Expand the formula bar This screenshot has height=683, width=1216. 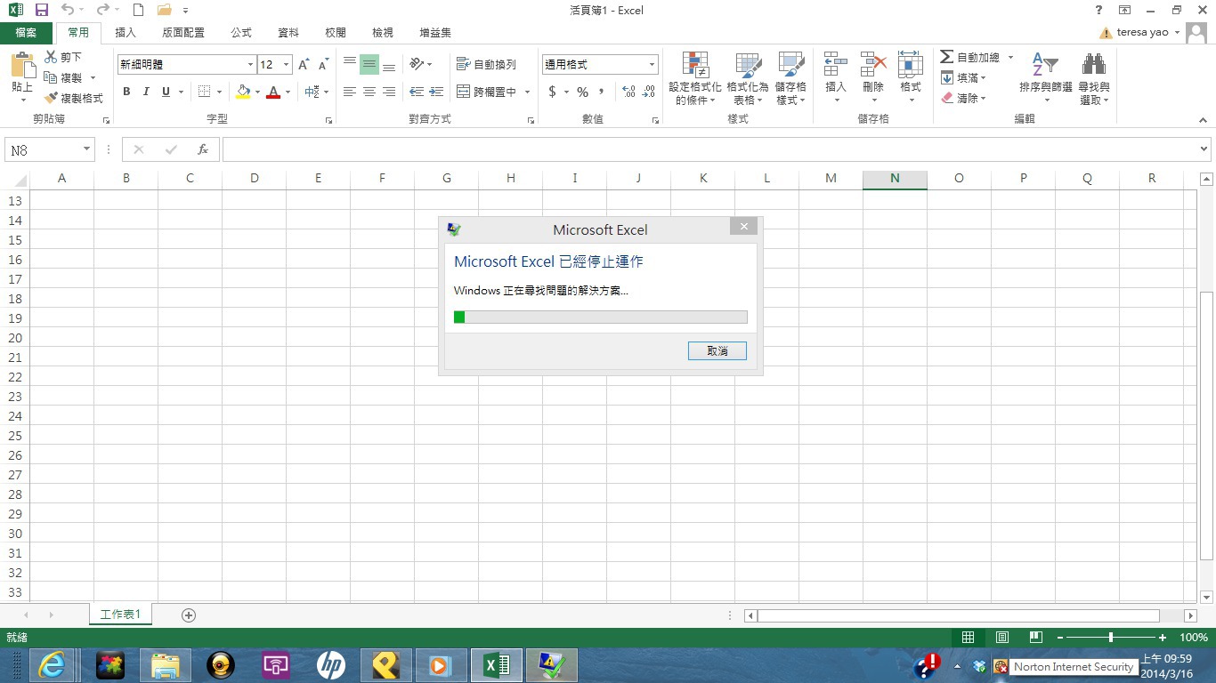tap(1204, 149)
